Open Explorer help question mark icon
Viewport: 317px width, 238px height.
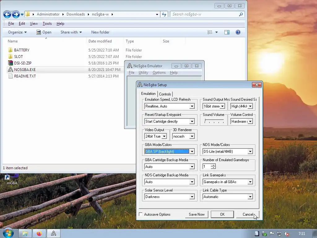(x=238, y=32)
